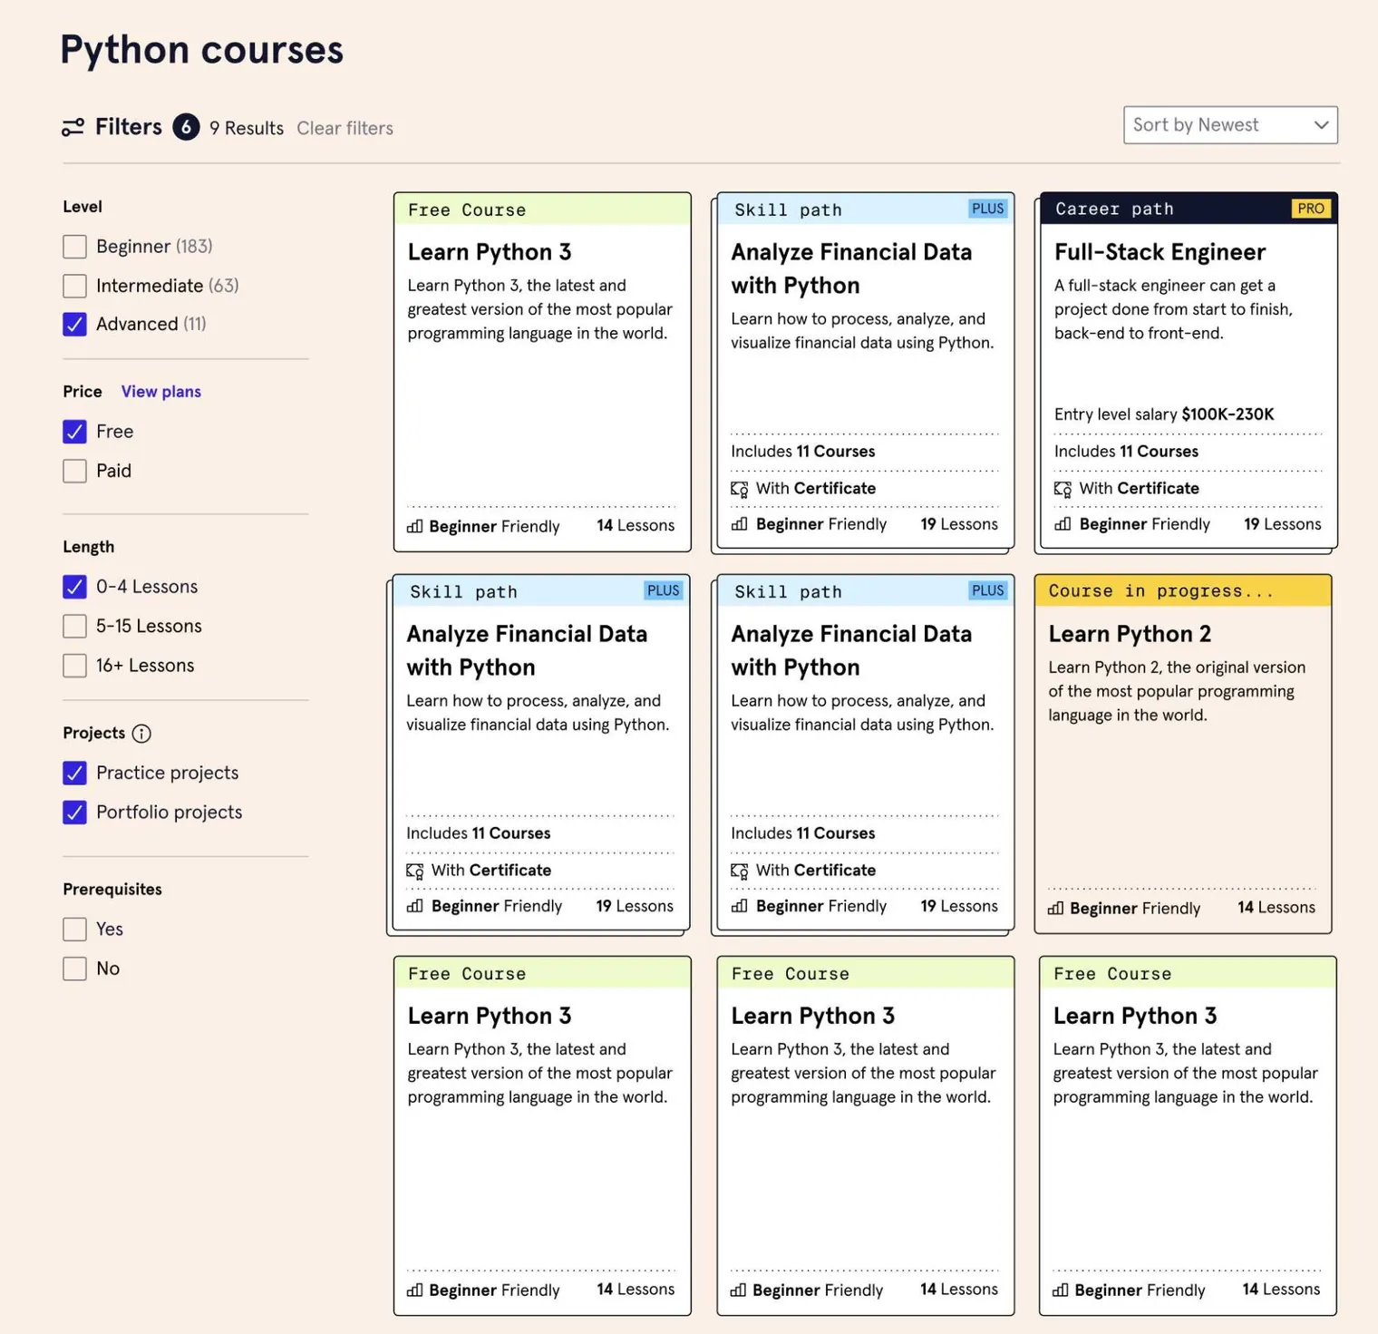Click the Full-Stack Engineer card description
Viewport: 1378px width, 1334px height.
1173,309
